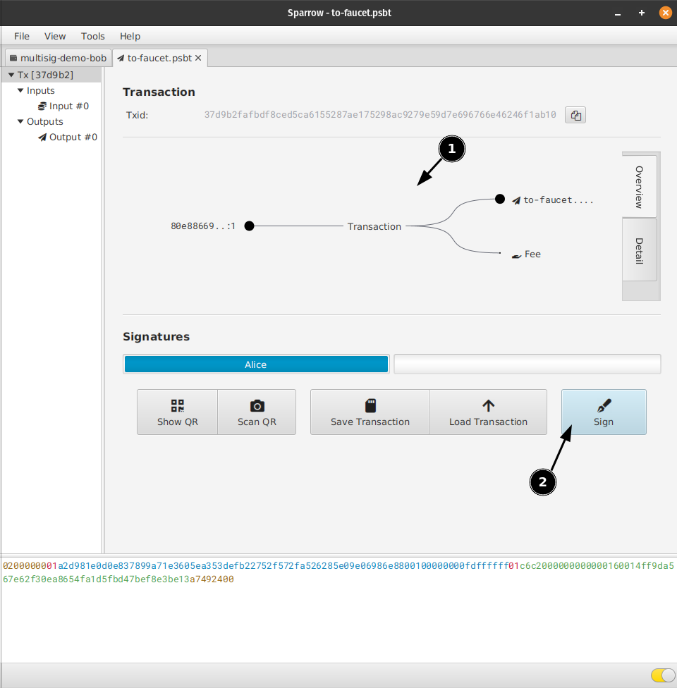Click the Txid: label
Viewport: 677px width, 688px height.
tap(138, 115)
